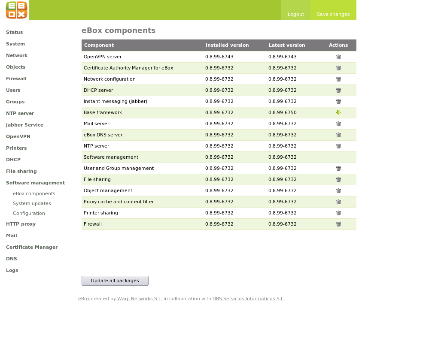Delete the Printer sharing component

coord(338,213)
